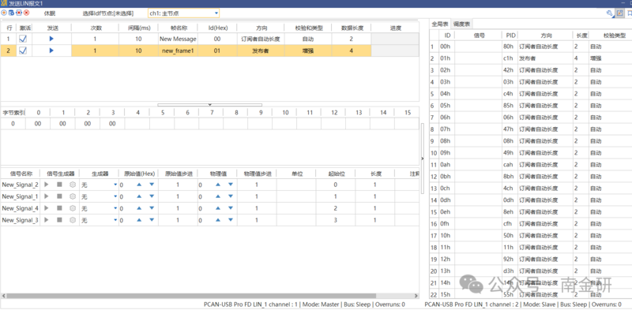Click the PID column header in the global table

[x=510, y=35]
